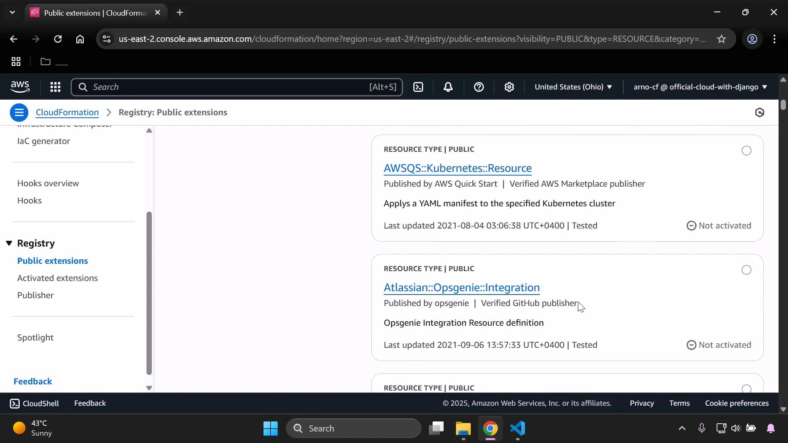This screenshot has width=788, height=443.
Task: Collapse the Registry sidebar section
Action: (9, 243)
